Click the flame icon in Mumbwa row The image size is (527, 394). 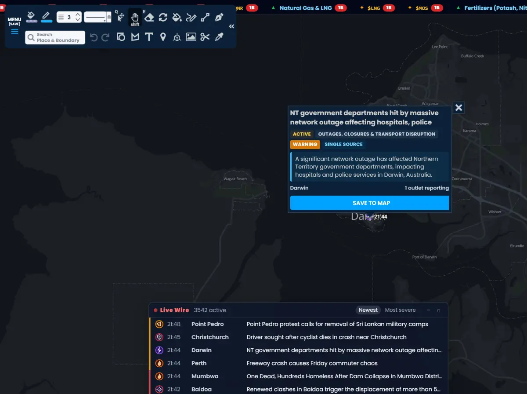(159, 376)
